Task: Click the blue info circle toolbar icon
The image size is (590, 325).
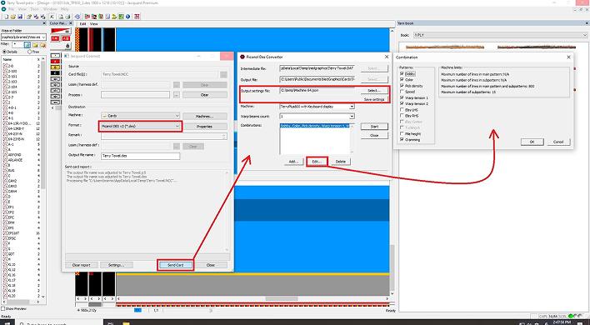Action: pyautogui.click(x=128, y=17)
